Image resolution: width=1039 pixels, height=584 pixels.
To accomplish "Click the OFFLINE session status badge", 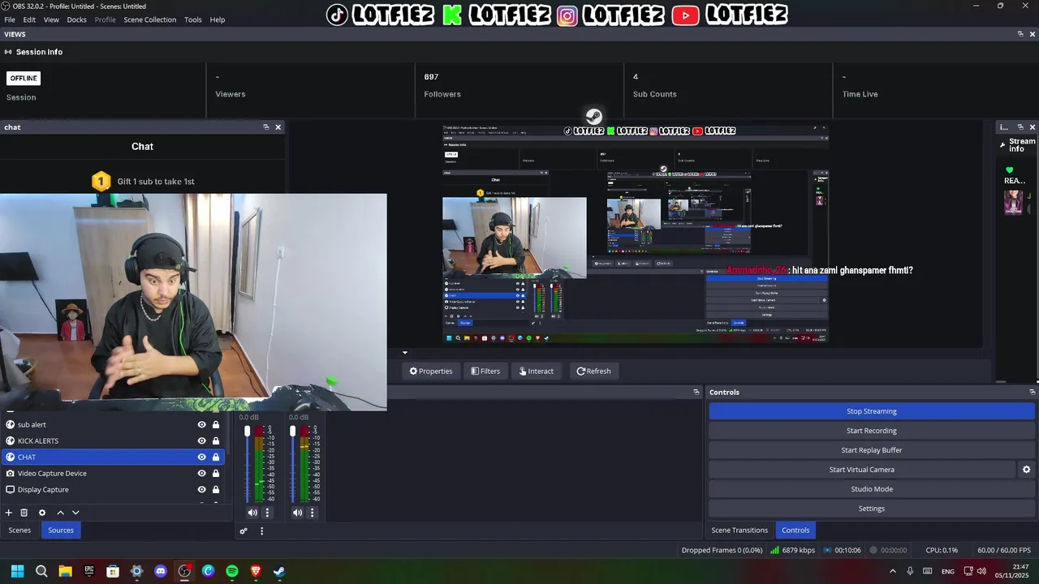I will click(24, 78).
